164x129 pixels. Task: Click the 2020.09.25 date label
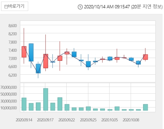click(88, 120)
